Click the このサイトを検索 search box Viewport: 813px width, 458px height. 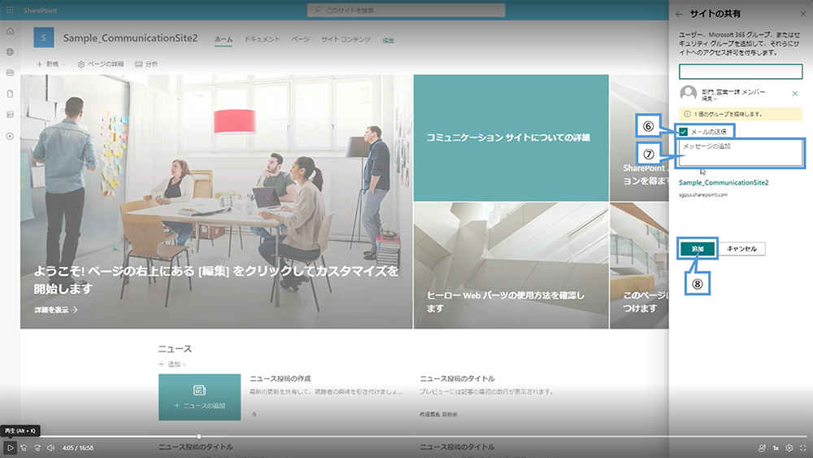406,10
